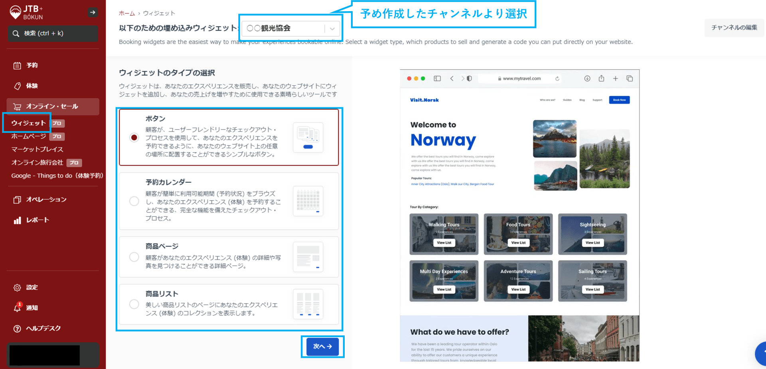Open レポート via the bar chart icon

pos(17,220)
